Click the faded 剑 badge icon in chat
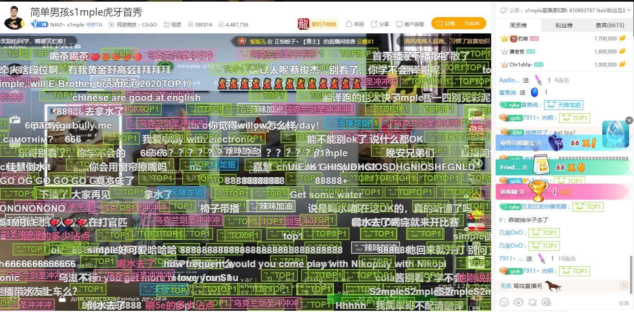The height and width of the screenshot is (312, 634). 624,286
